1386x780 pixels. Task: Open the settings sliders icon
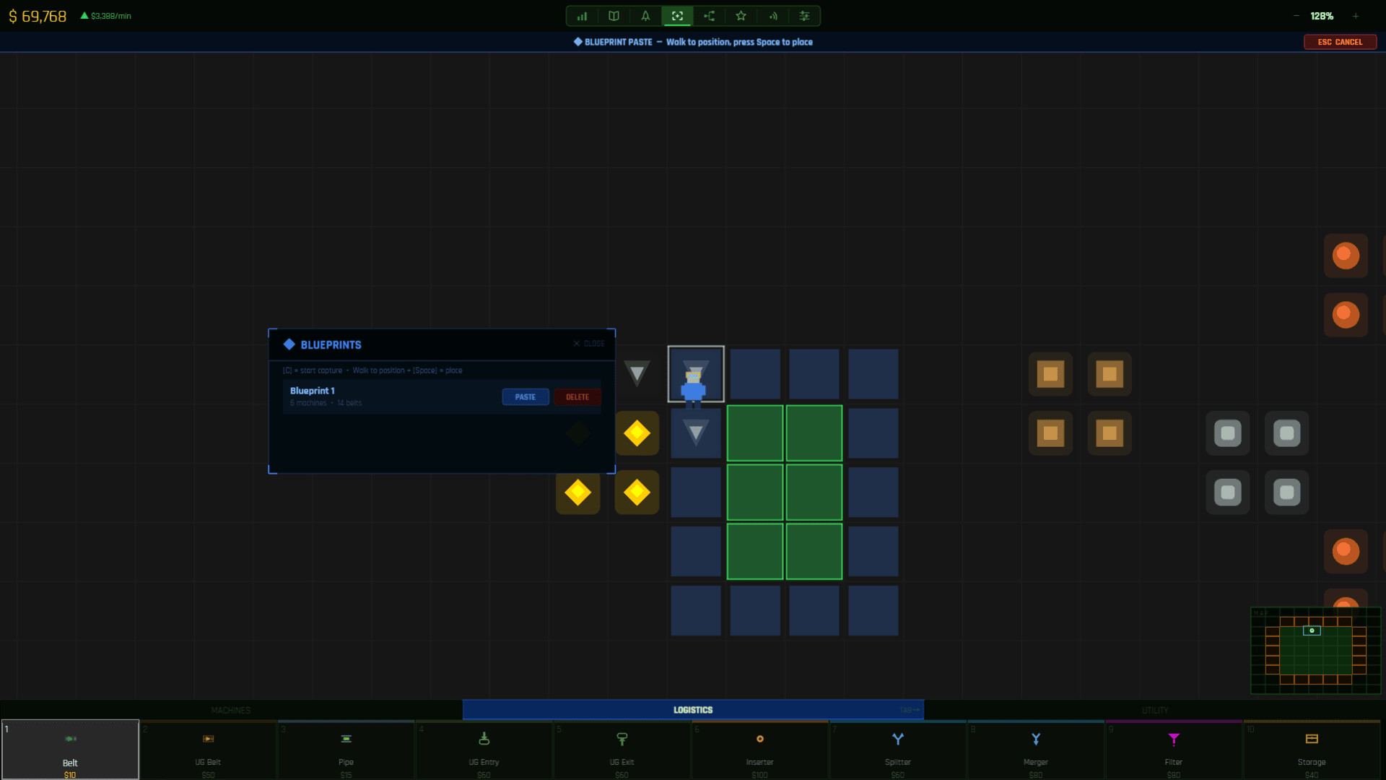pos(804,16)
